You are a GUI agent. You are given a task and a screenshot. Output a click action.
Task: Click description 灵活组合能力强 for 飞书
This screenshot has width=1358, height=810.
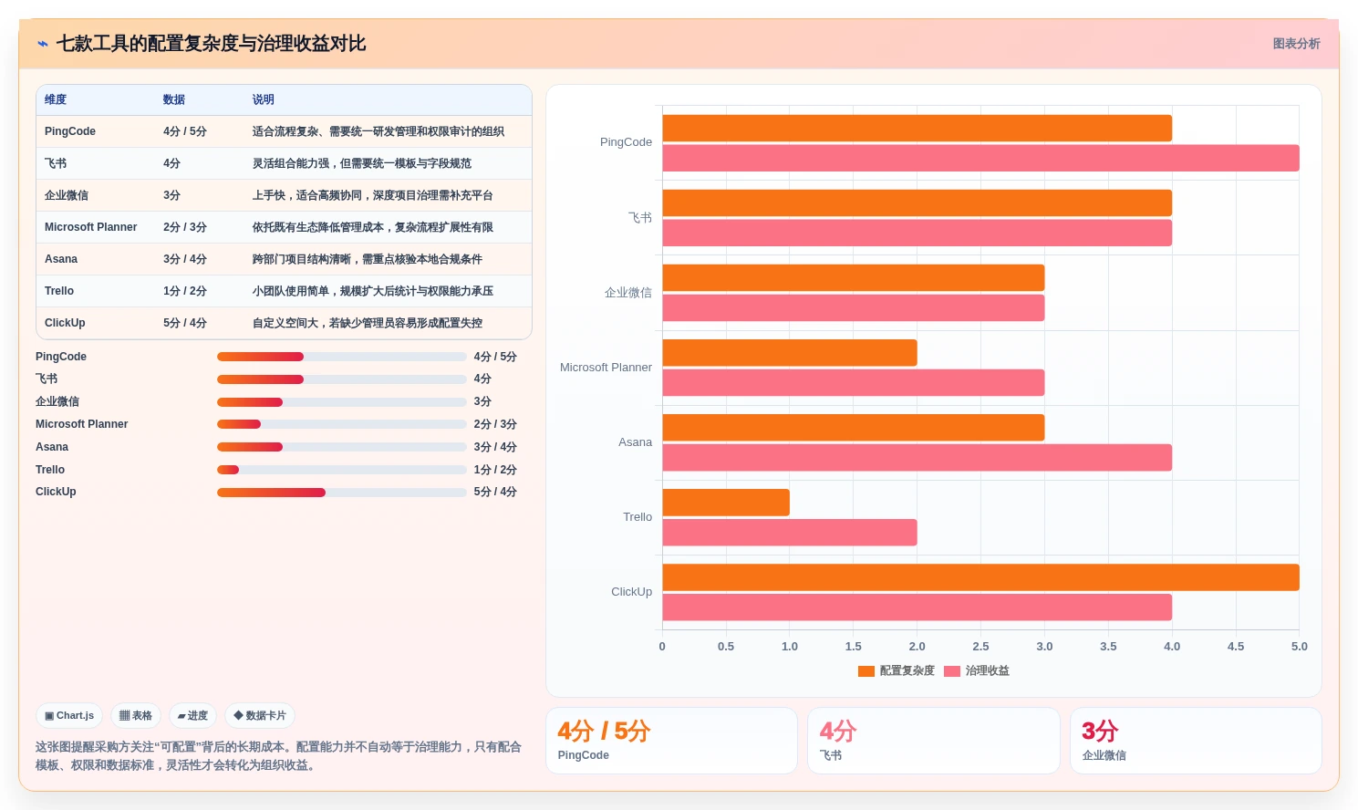[x=362, y=163]
